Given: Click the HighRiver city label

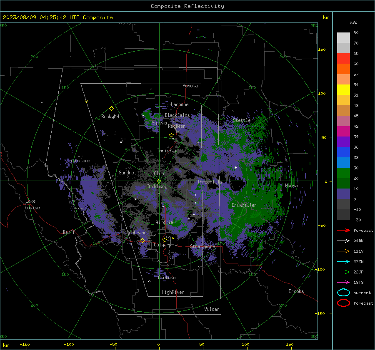Looking at the screenshot, I should click(x=173, y=292).
